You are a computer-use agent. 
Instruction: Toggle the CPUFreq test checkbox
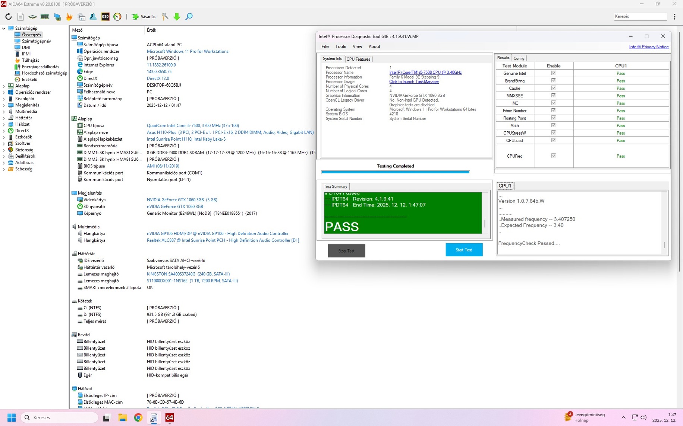pos(553,156)
